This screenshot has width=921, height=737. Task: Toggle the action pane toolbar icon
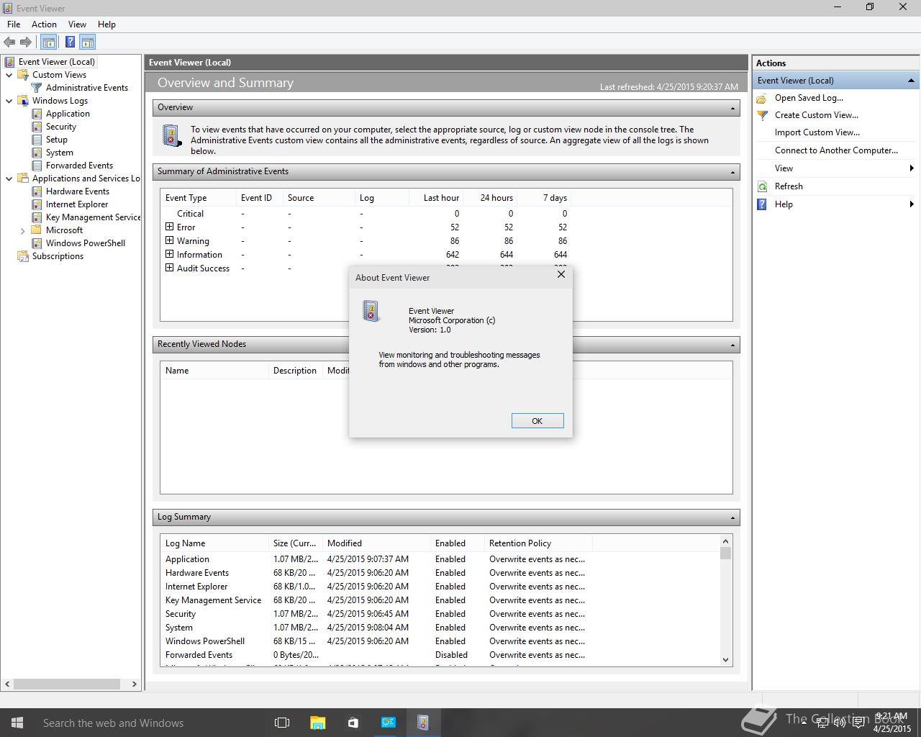(88, 42)
